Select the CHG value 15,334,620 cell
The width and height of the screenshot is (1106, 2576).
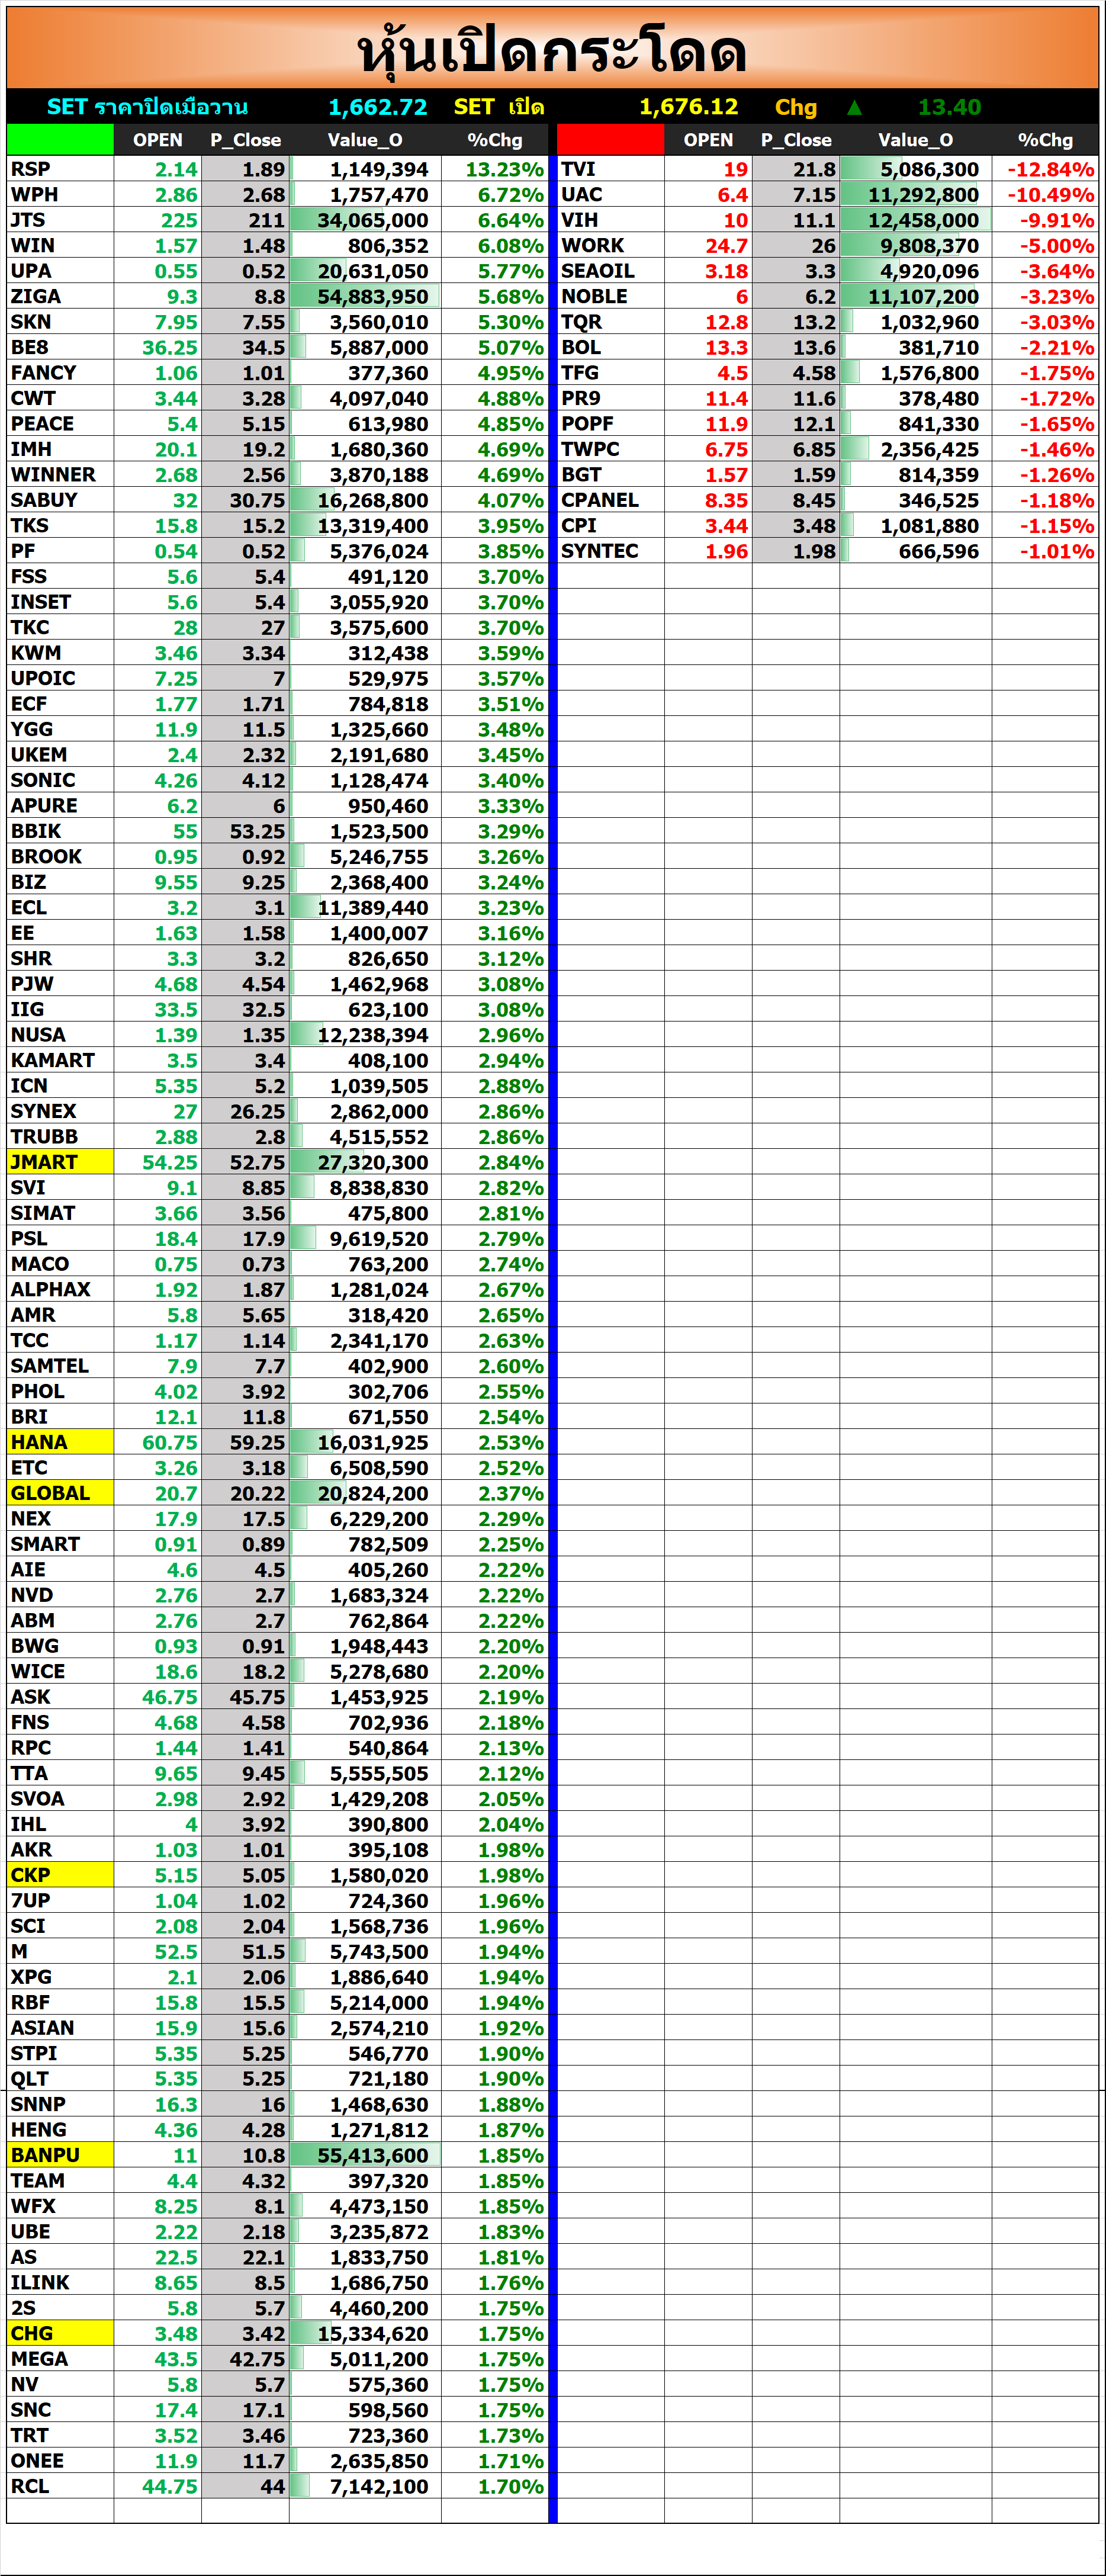click(365, 2333)
